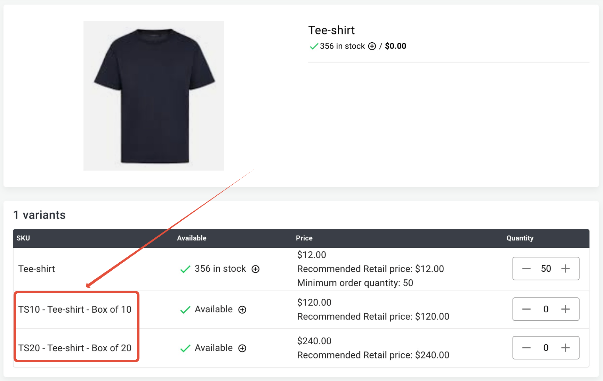Increase quantity for TS10 Box of 10
Viewport: 603px width, 381px height.
tap(565, 309)
